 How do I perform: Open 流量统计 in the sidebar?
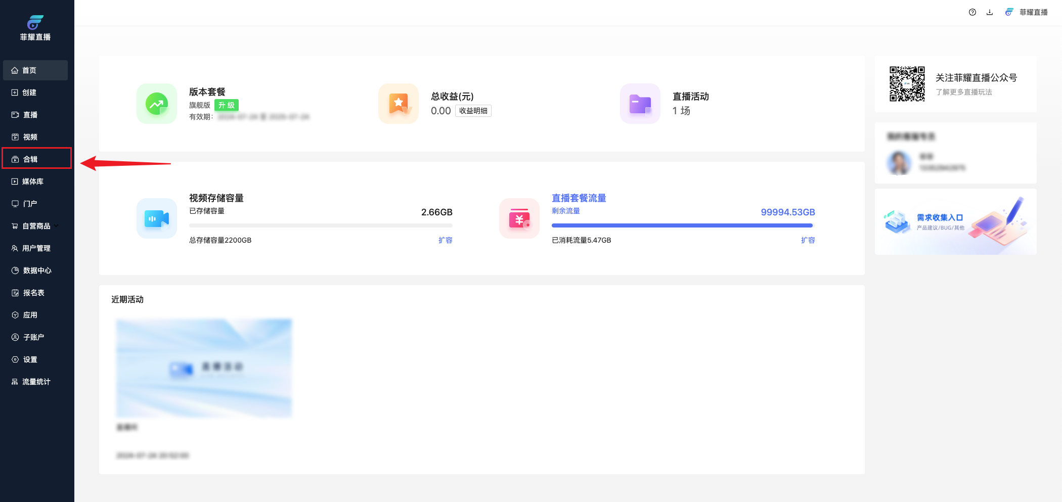[x=36, y=382]
